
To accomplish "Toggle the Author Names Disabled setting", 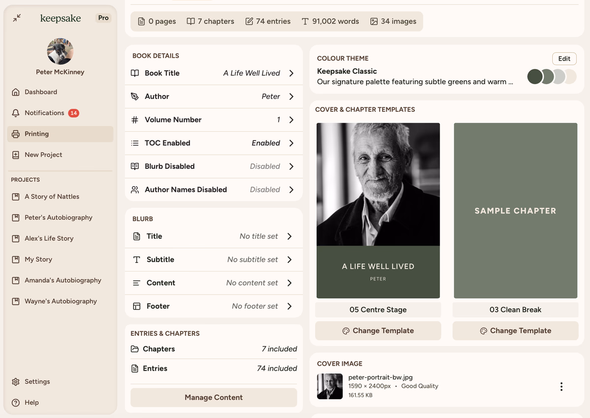I will point(213,190).
